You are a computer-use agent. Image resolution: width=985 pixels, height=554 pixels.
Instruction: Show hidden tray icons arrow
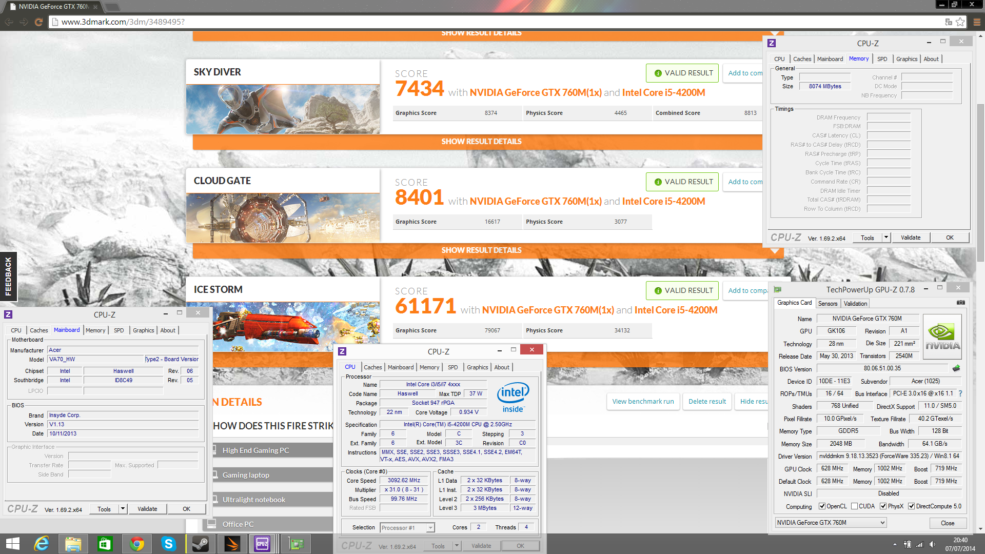(x=895, y=544)
